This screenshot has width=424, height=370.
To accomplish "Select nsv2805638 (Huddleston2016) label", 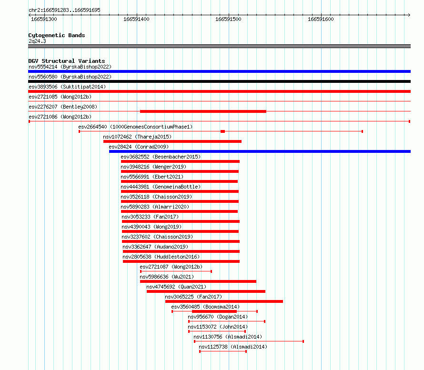I will (161, 257).
